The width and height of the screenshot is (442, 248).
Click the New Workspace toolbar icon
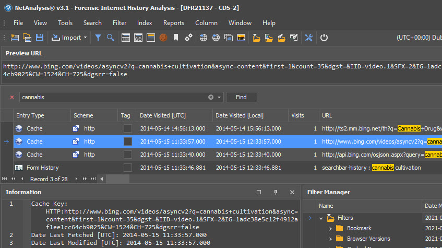(x=15, y=38)
